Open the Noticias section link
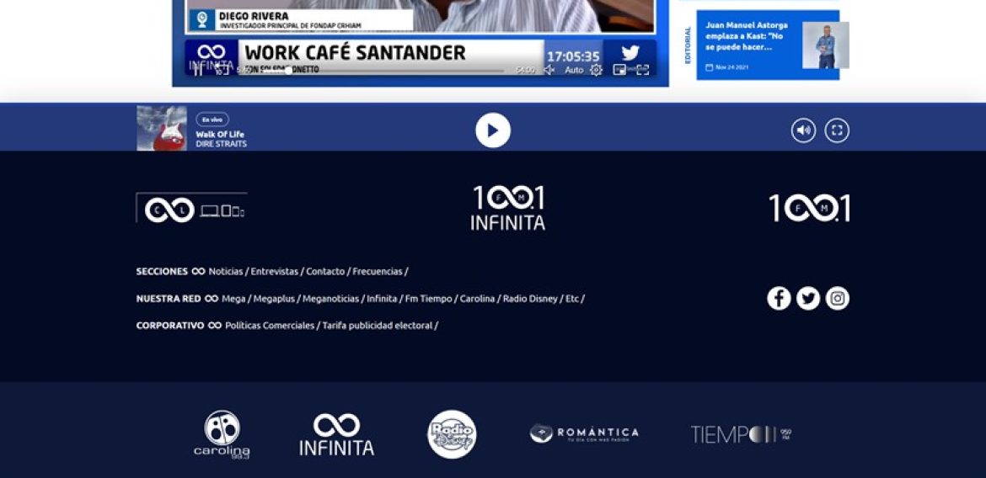 226,271
